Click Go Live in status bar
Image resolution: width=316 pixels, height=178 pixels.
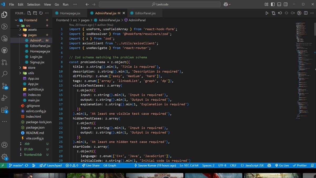point(282,165)
